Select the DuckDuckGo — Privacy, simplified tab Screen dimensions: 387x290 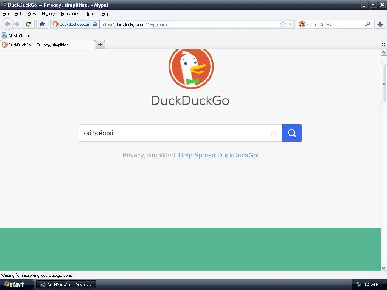[x=47, y=45]
